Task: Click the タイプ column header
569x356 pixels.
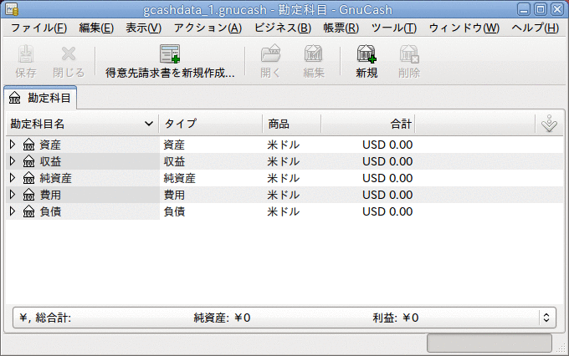Action: pyautogui.click(x=211, y=124)
